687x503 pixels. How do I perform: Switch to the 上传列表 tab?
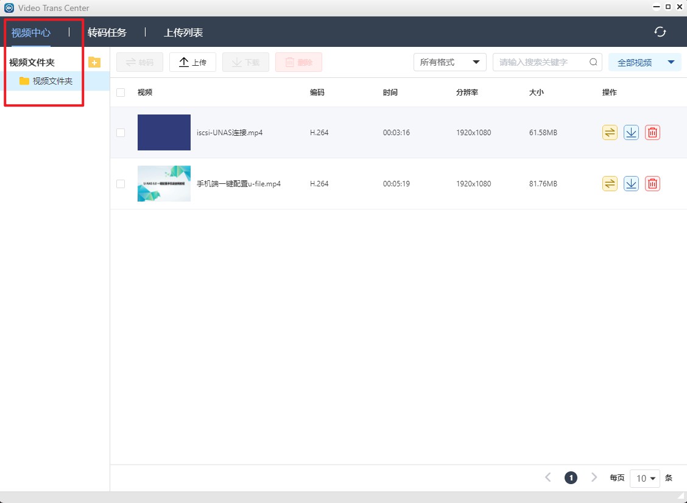183,32
